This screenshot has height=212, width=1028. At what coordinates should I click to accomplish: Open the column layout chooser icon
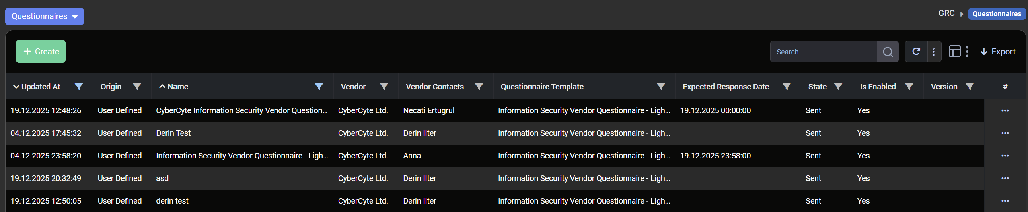click(954, 51)
